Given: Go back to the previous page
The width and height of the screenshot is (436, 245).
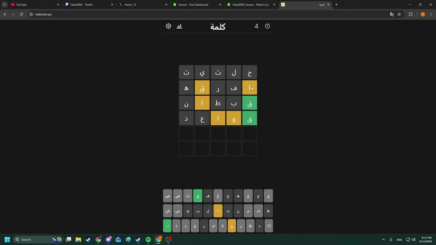Looking at the screenshot, I should pyautogui.click(x=5, y=14).
